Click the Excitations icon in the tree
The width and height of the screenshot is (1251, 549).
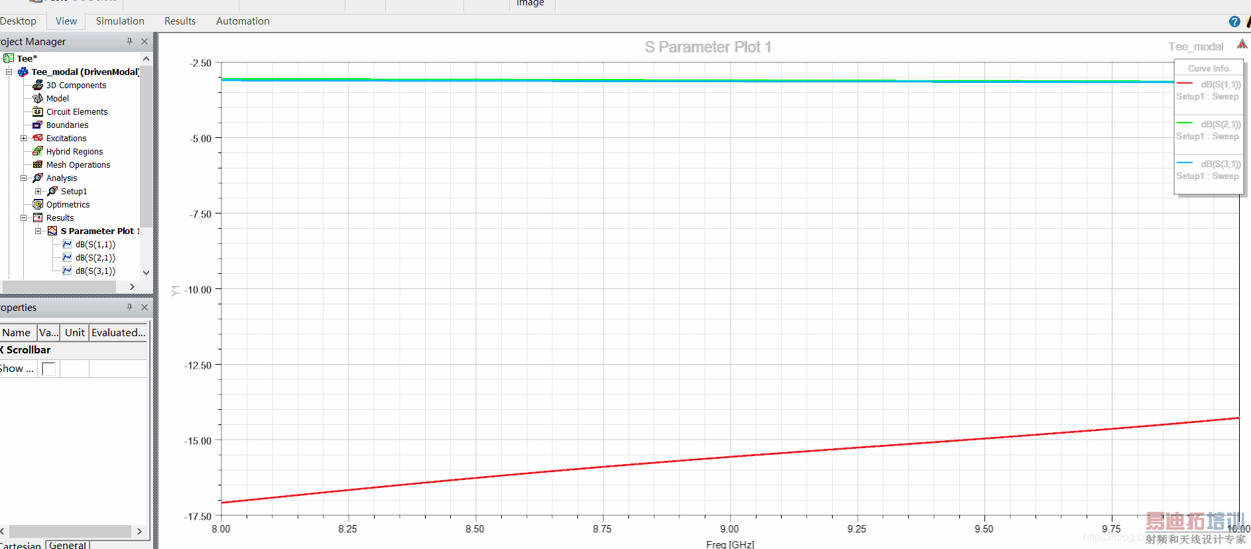click(x=38, y=138)
